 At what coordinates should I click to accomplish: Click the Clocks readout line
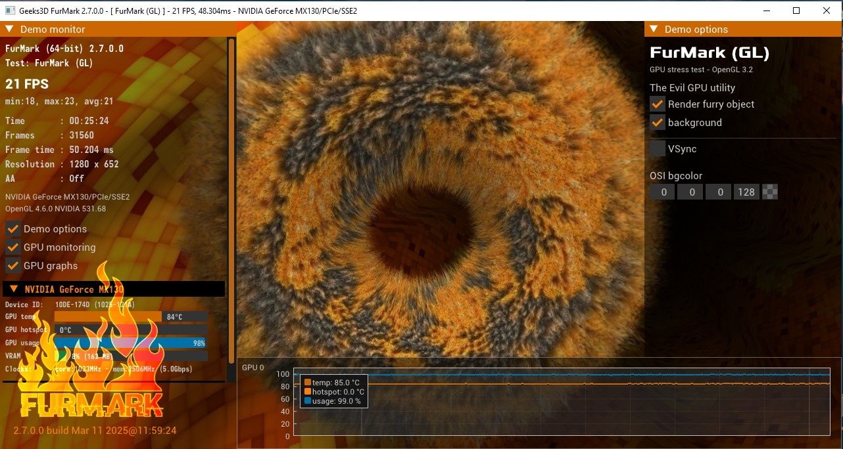(x=99, y=369)
